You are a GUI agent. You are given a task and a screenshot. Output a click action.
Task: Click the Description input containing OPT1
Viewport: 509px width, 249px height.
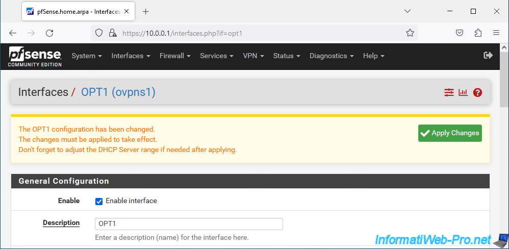pos(189,224)
